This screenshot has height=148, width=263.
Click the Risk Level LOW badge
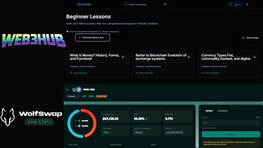(x=106, y=133)
